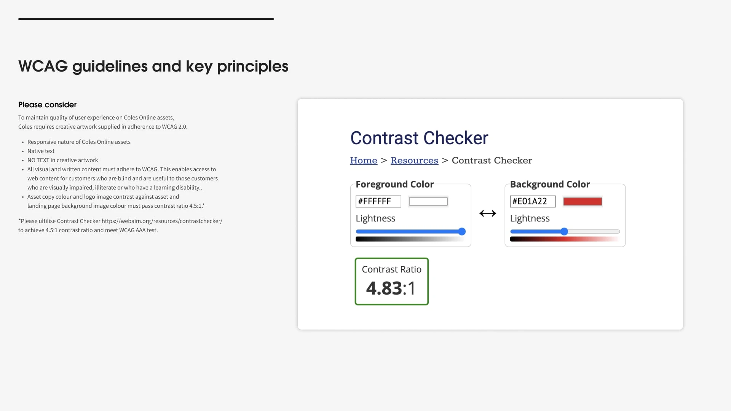Click the Contrast Checker page heading
The image size is (731, 411).
[x=419, y=138]
